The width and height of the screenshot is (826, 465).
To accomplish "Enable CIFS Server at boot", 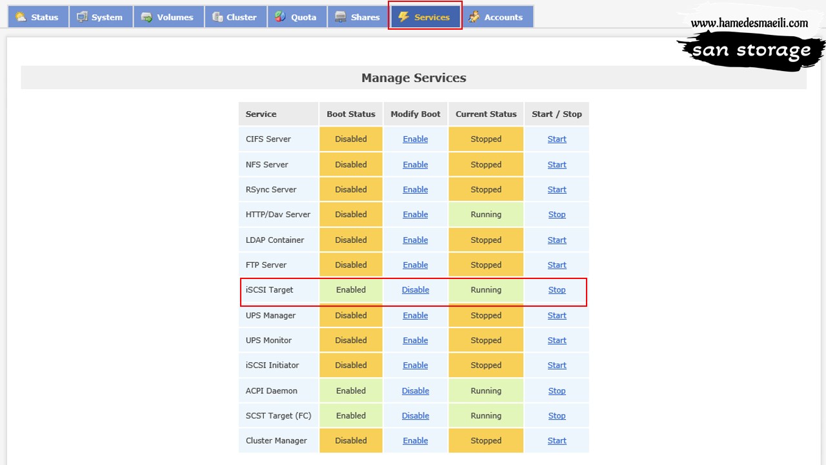I will (416, 139).
